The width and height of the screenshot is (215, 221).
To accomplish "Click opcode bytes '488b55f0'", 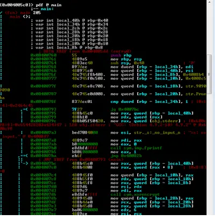I will point(82,179).
